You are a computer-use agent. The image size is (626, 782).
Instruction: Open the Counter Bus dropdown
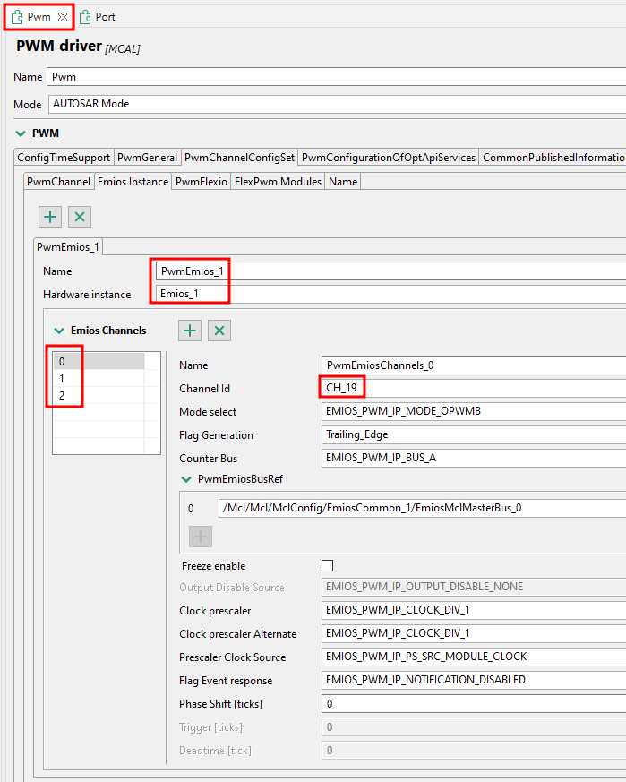click(474, 458)
